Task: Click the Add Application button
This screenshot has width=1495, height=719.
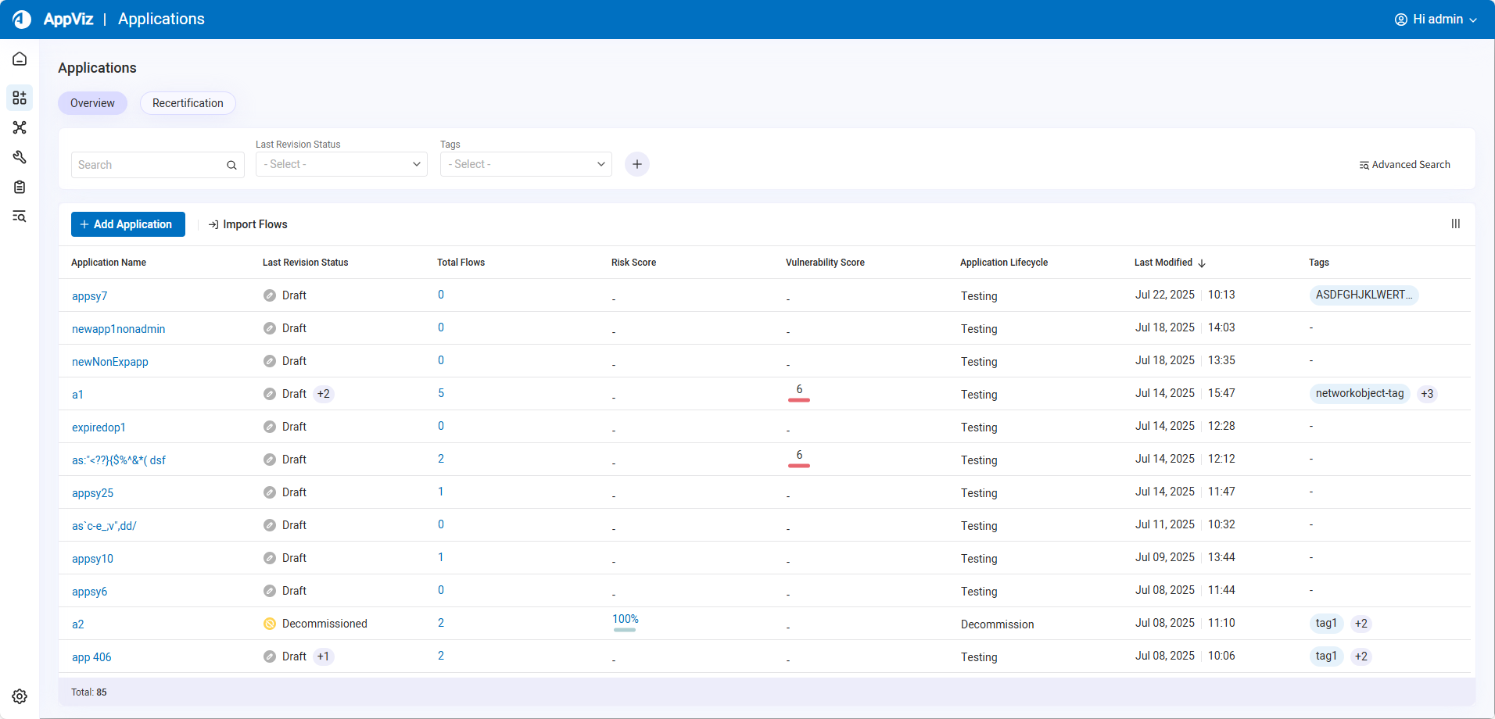Action: (128, 224)
